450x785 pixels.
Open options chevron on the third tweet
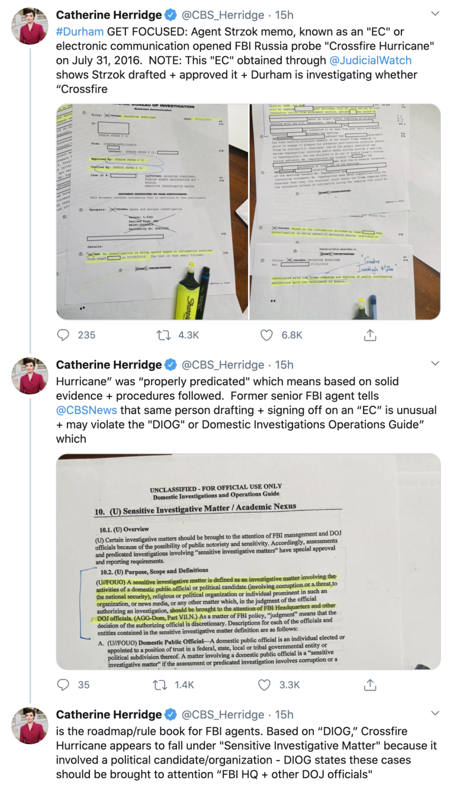(435, 713)
